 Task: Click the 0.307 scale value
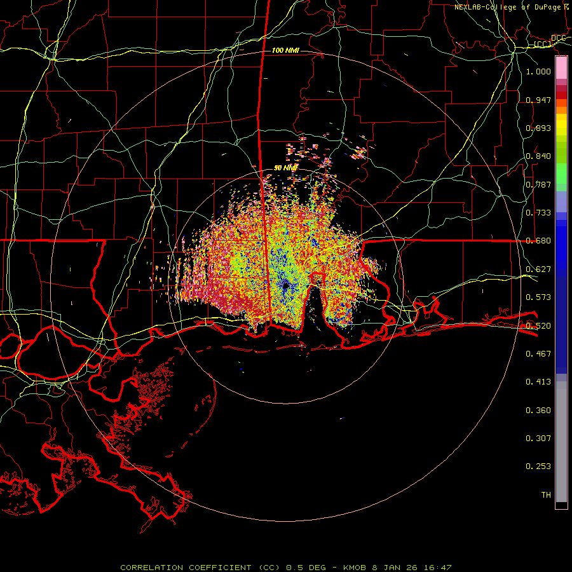click(538, 439)
